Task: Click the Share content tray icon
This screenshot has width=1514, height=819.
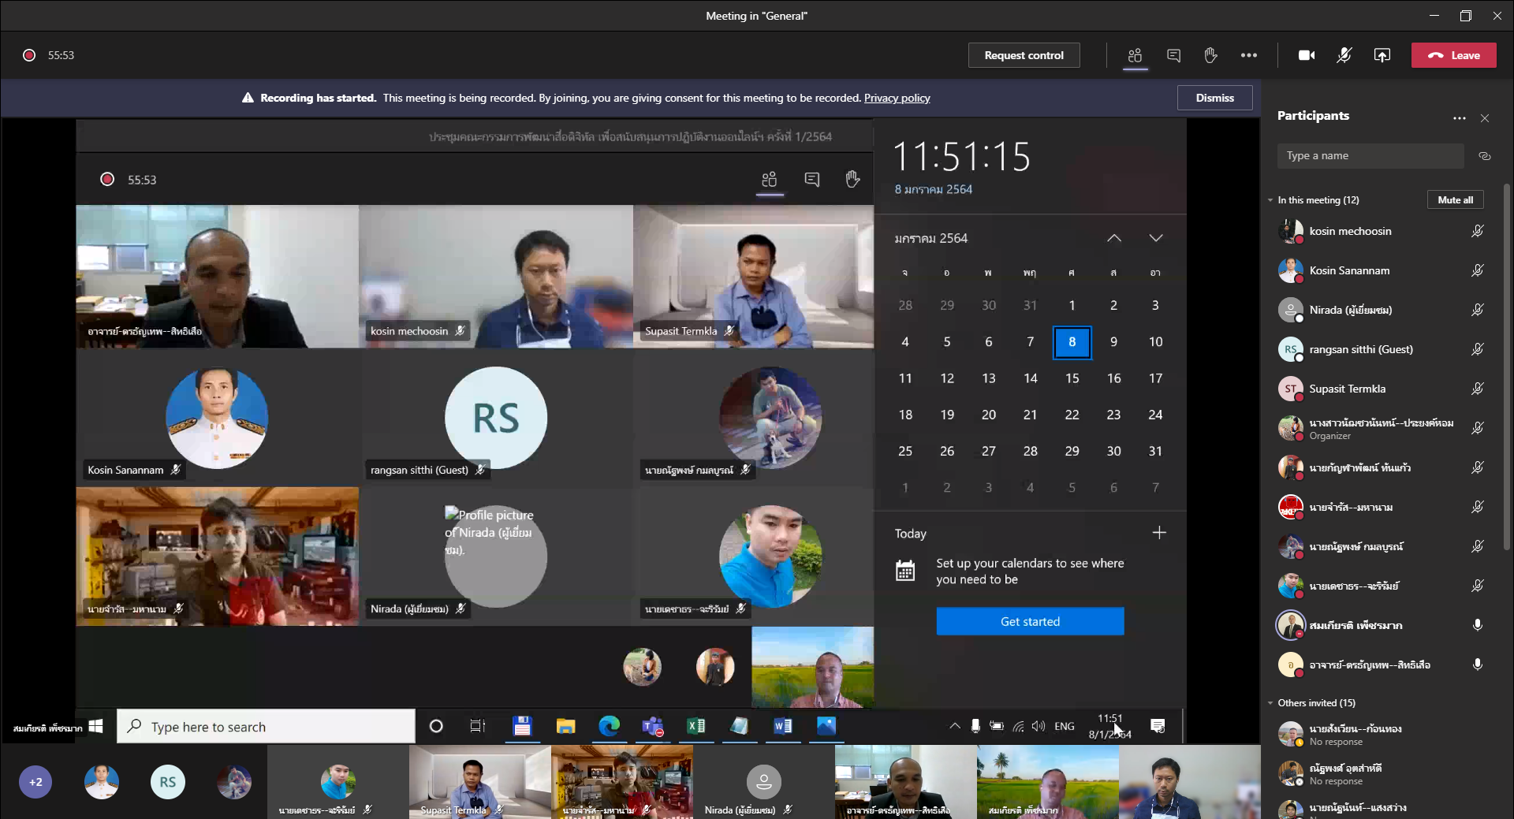Action: (x=1382, y=55)
